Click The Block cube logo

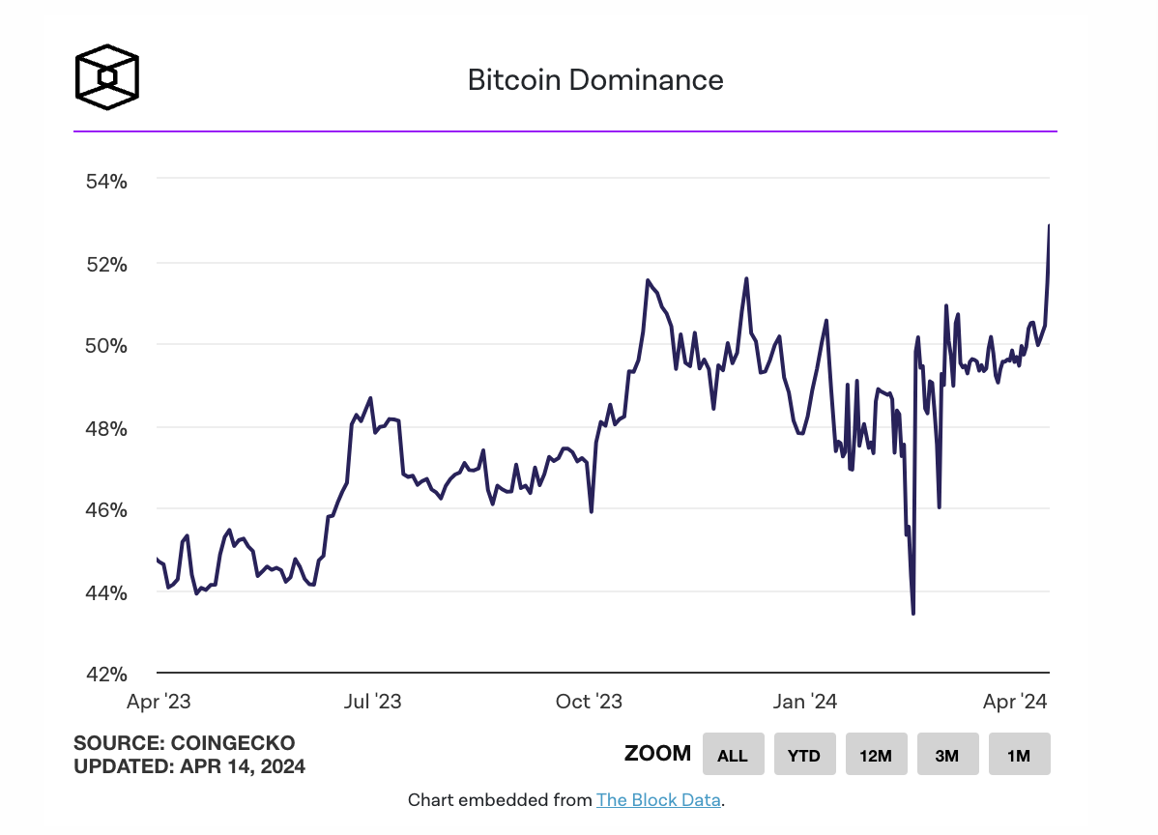(x=106, y=75)
